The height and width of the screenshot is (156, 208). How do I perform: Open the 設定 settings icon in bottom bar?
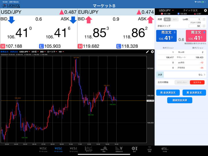pos(134,149)
